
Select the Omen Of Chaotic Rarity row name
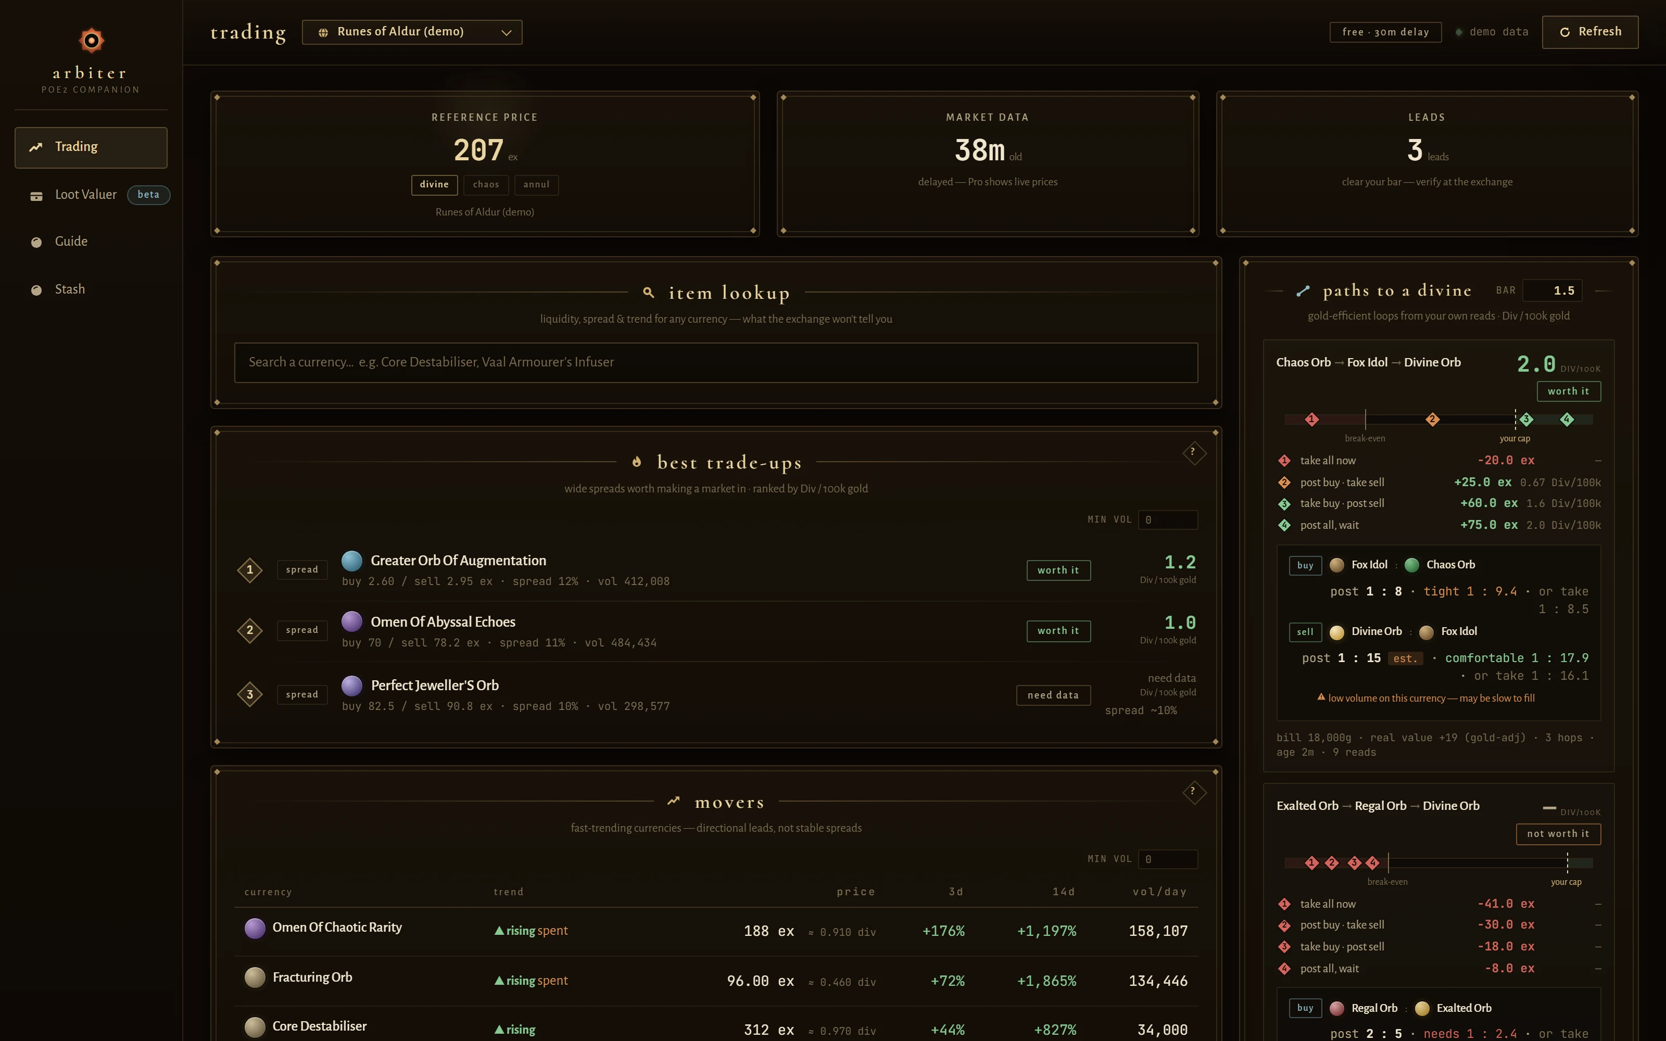coord(337,928)
